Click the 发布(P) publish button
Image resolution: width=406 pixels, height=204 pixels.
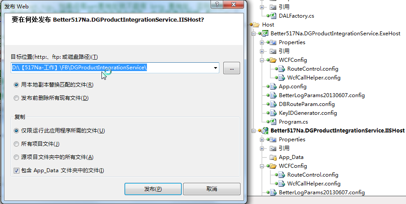[153, 189]
